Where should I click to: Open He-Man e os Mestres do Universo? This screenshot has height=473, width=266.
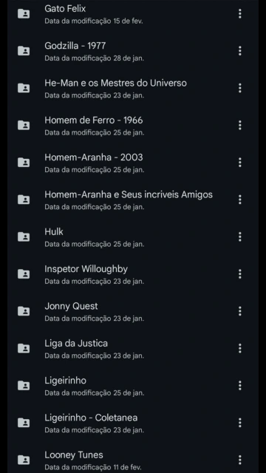pyautogui.click(x=133, y=88)
